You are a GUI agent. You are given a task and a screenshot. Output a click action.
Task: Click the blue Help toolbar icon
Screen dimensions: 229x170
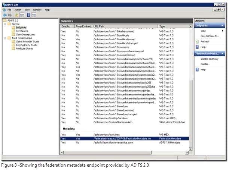coord(28,15)
